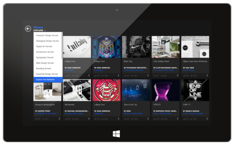Viewport: 234px width, 145px height.
Task: Click the views eye icon on MB identity
Action: point(73,119)
